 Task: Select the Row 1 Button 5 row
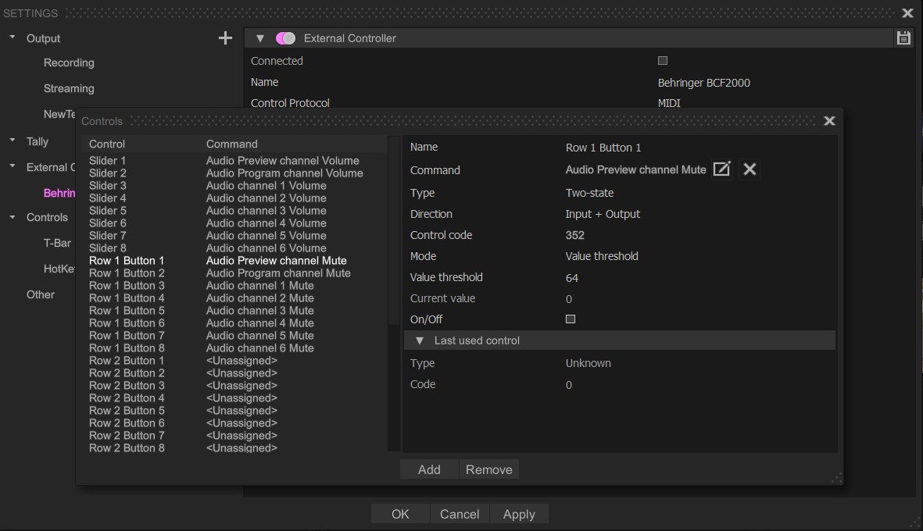234,311
